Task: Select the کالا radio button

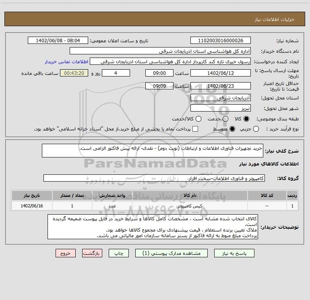Action: [x=246, y=119]
